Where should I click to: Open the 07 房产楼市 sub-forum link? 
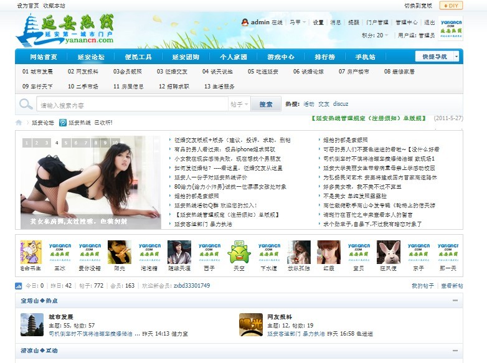click(x=354, y=72)
